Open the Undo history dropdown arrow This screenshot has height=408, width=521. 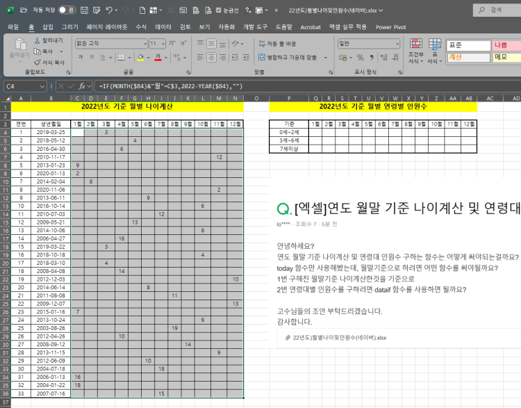click(x=116, y=10)
